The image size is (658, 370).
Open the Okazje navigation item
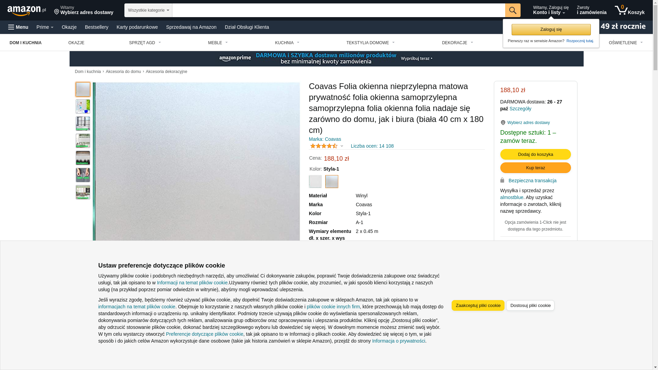(69, 27)
